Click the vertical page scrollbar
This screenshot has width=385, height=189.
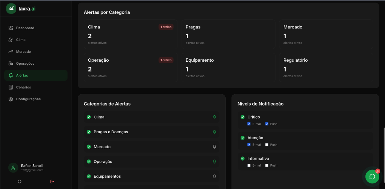[383, 150]
